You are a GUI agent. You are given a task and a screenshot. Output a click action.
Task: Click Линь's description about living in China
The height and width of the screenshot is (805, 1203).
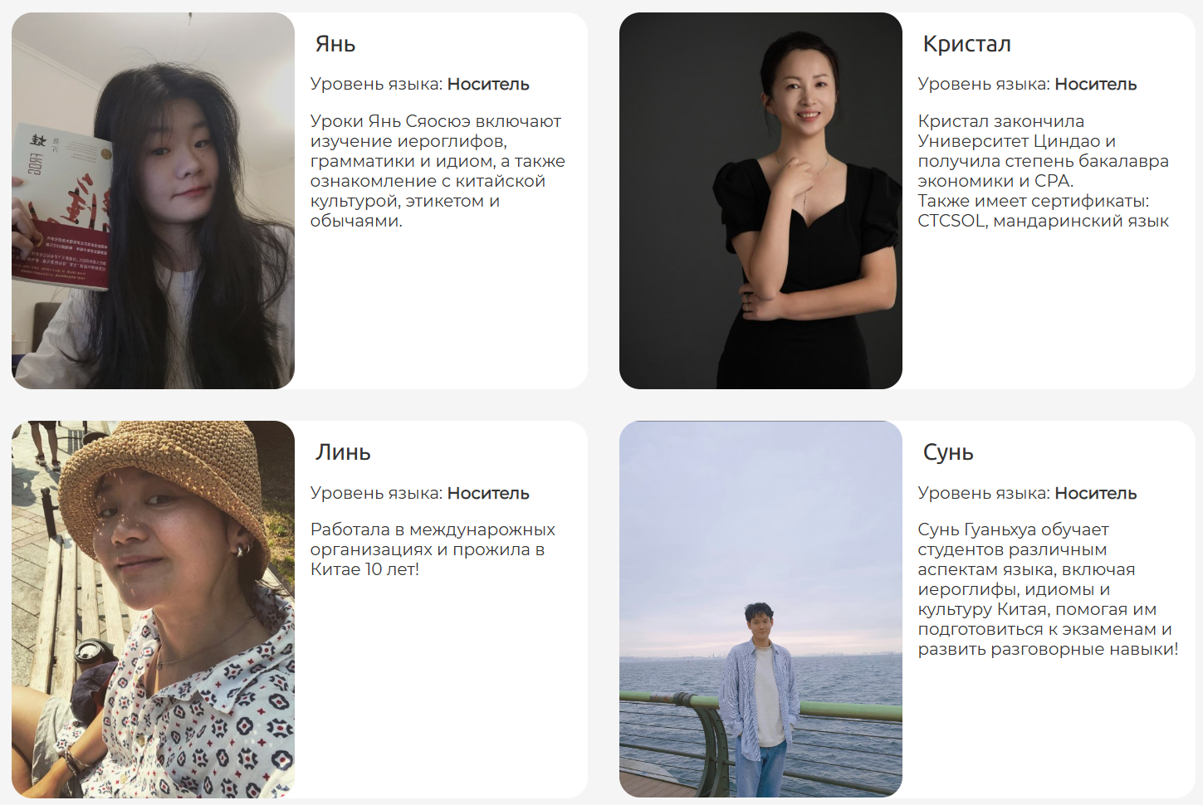(433, 549)
